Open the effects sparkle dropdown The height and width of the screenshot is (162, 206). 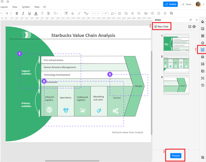pyautogui.click(x=146, y=13)
